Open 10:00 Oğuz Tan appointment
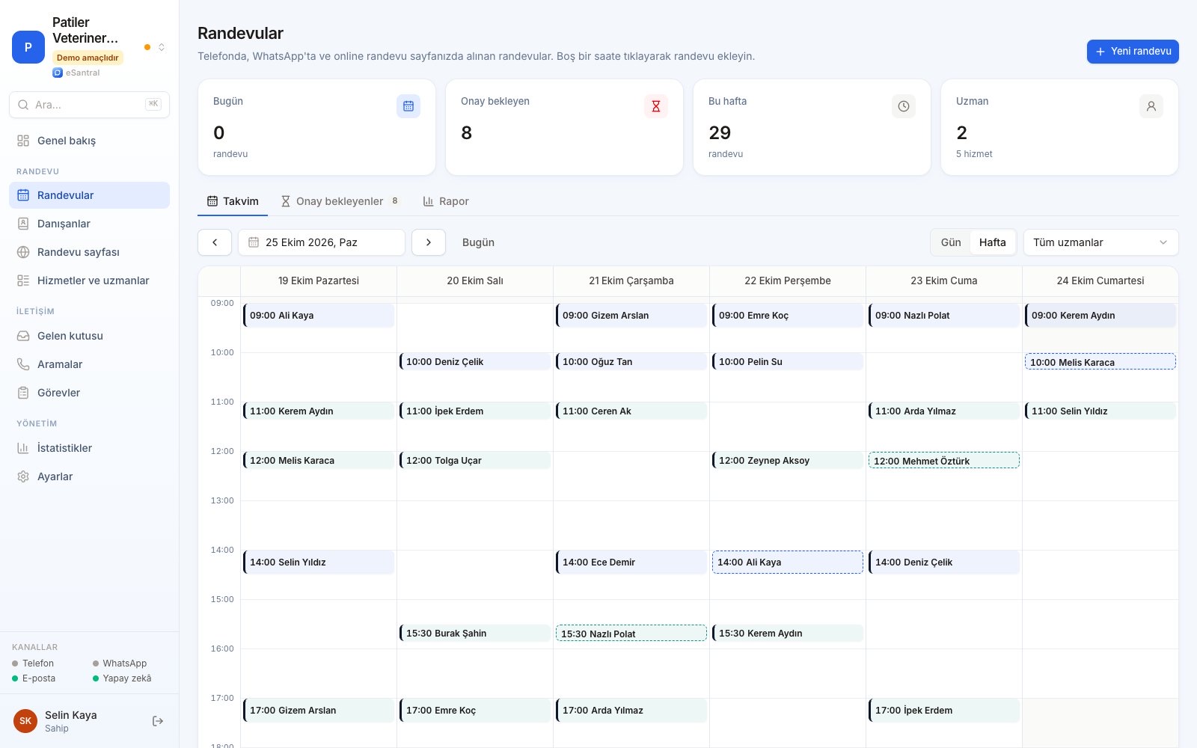The image size is (1197, 748). (x=631, y=362)
